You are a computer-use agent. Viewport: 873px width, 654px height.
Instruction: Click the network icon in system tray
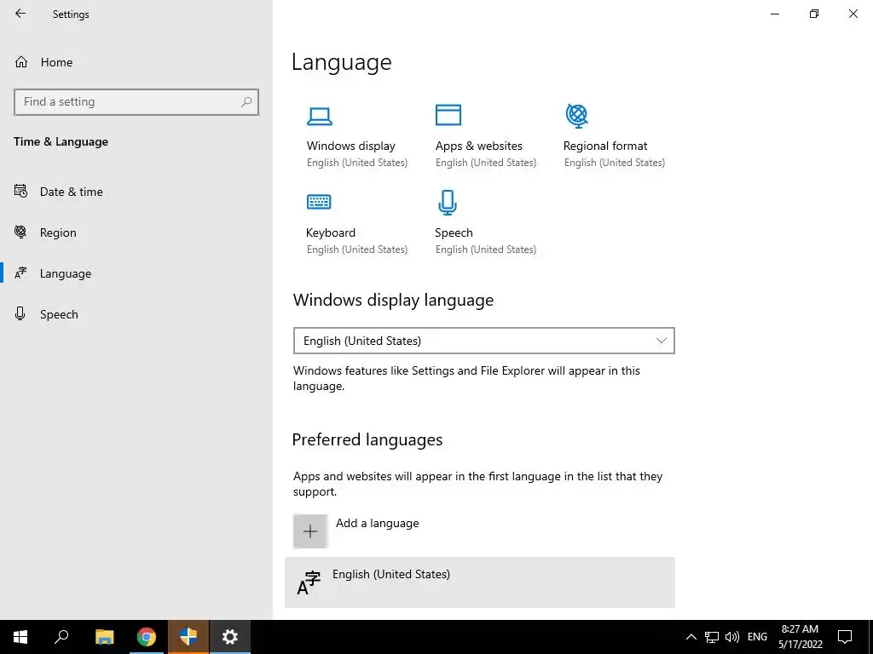coord(712,637)
